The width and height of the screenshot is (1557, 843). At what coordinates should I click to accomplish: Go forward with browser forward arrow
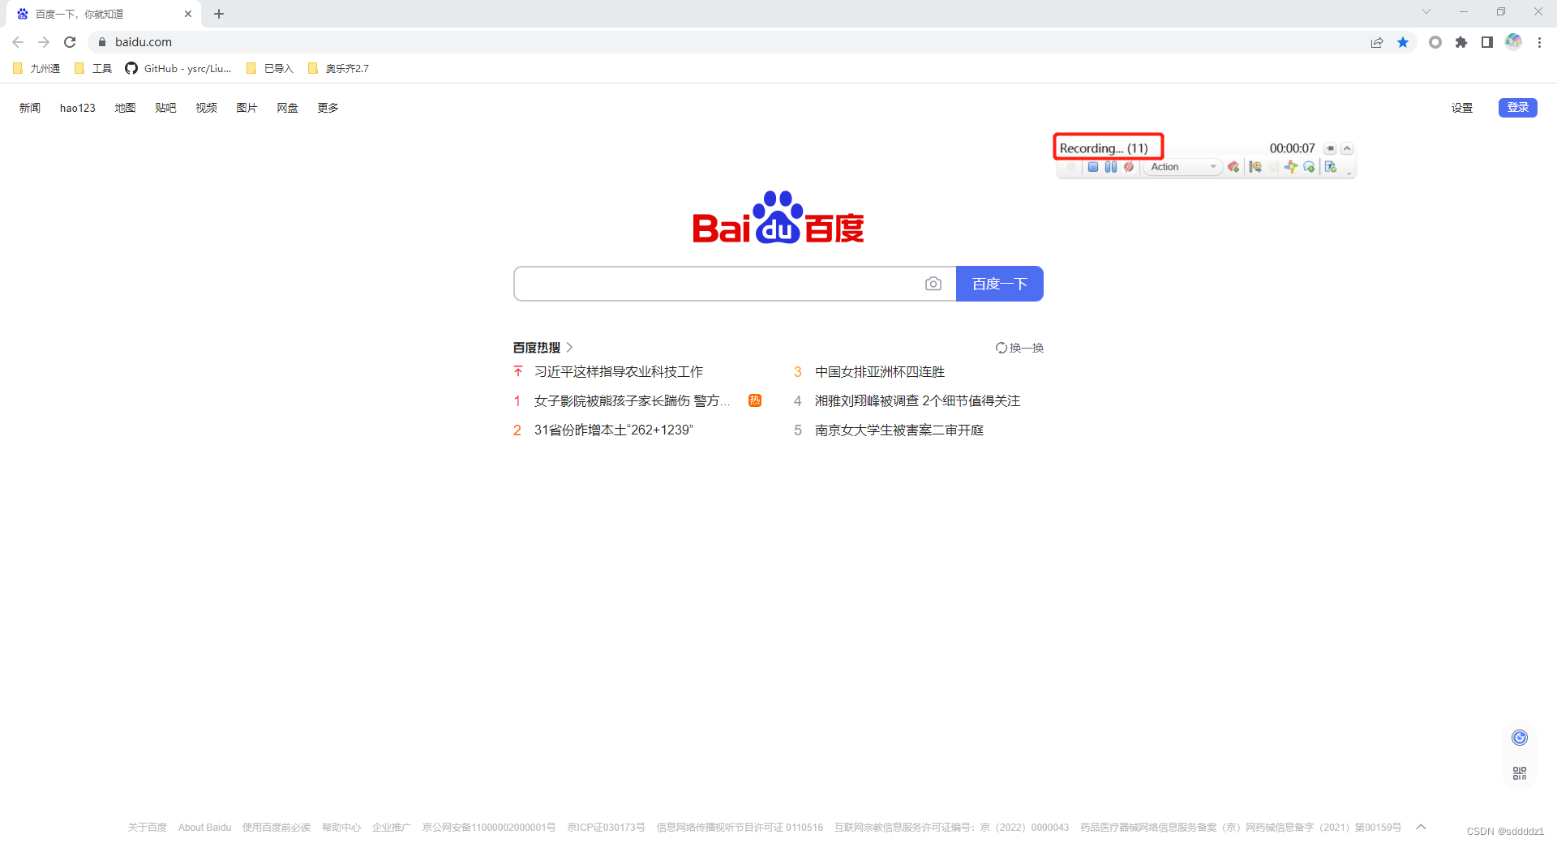tap(44, 42)
